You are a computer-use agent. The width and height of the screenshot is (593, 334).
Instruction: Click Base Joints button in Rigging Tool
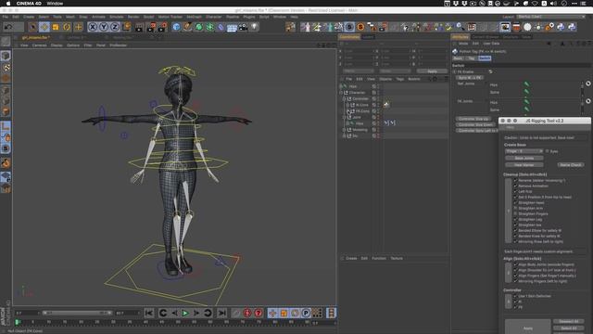pos(524,158)
